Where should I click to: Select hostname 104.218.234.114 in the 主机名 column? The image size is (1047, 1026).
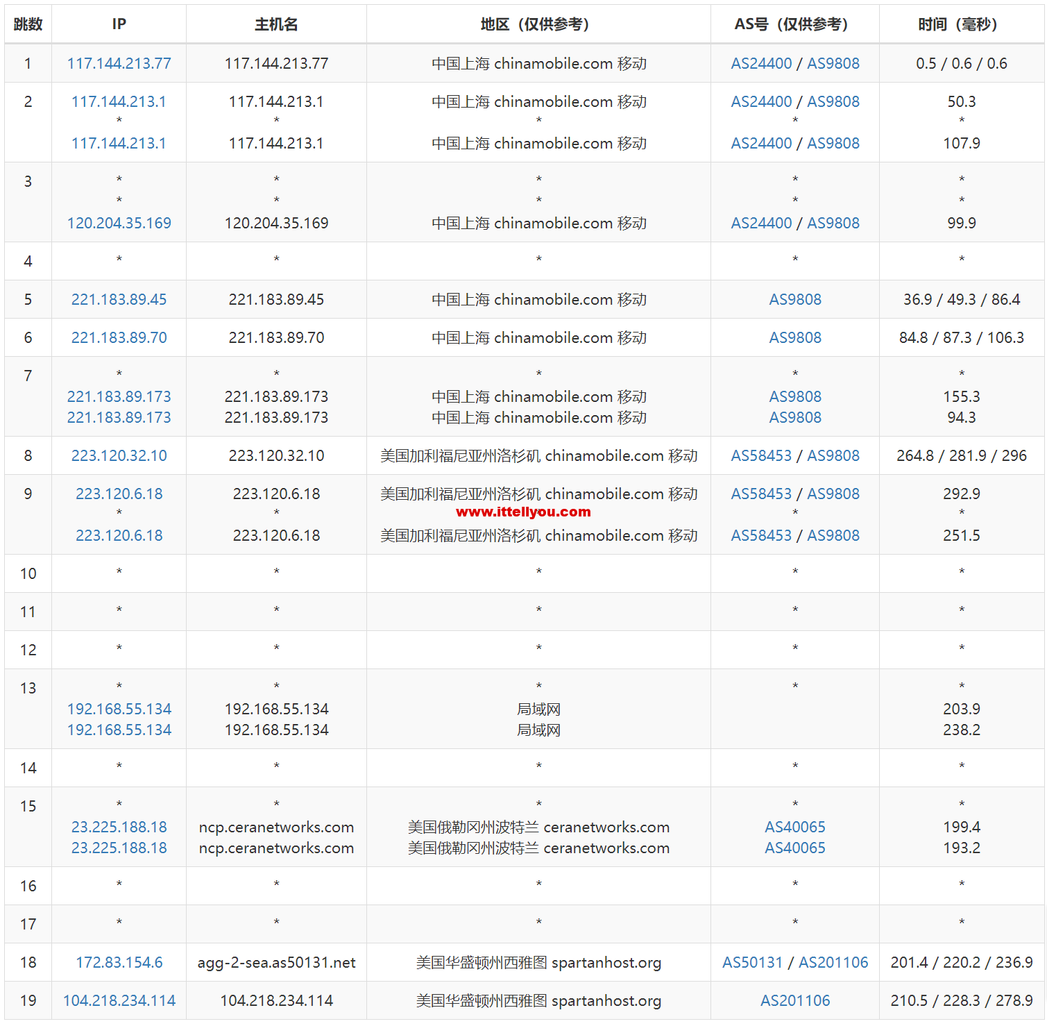276,1000
